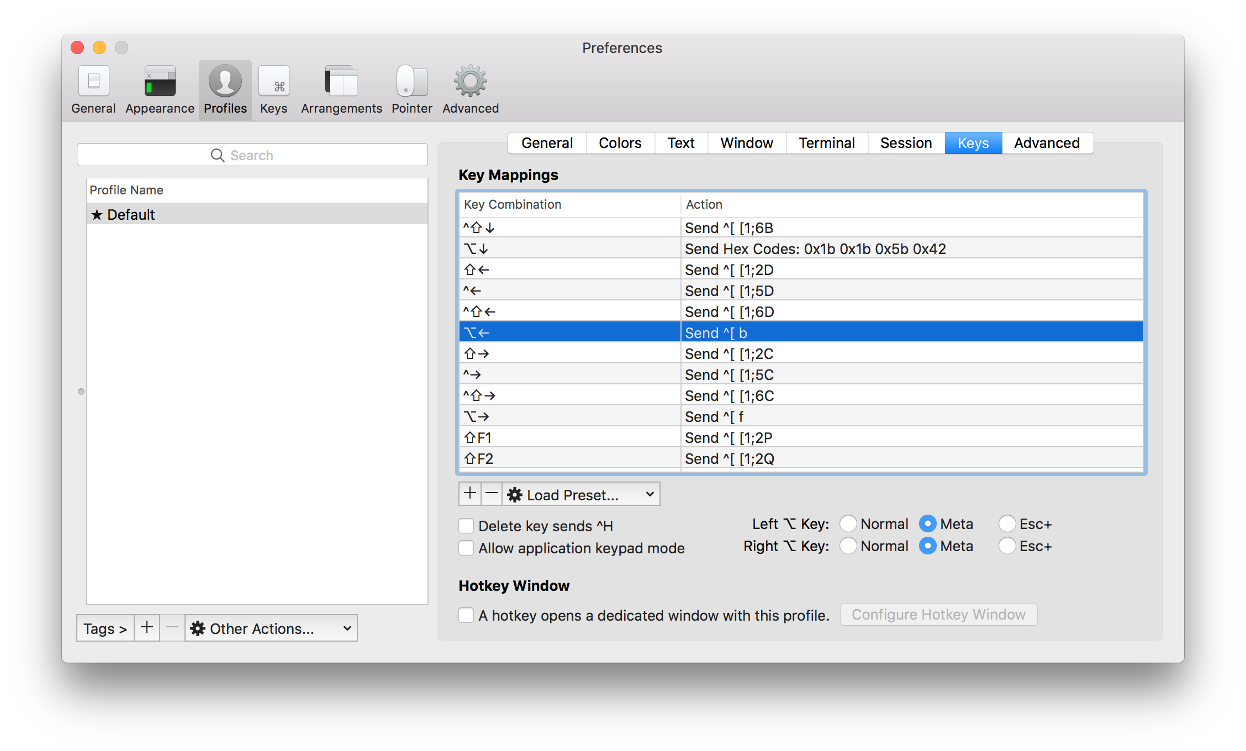Select the Send ^[ [1;5C mapping row
This screenshot has width=1246, height=751.
[801, 374]
